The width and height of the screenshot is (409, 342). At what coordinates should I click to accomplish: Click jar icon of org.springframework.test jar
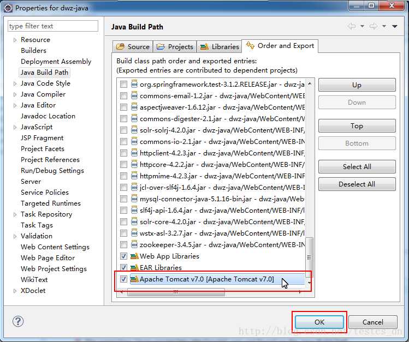[134, 84]
